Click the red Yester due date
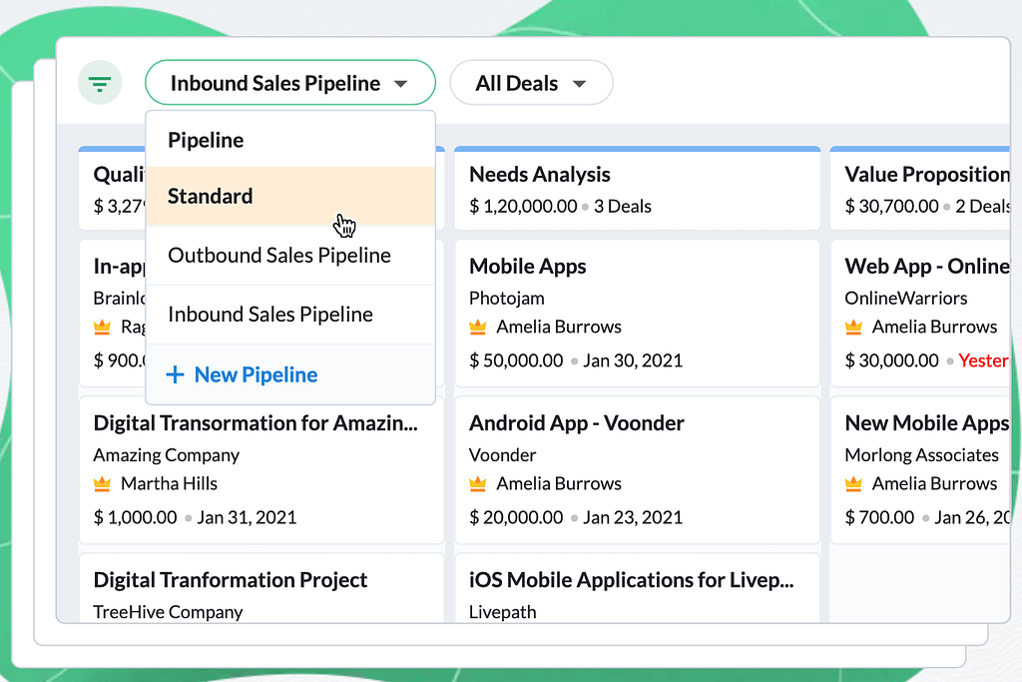 [983, 360]
